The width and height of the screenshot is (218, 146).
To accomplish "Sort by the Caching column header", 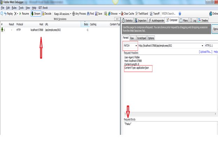I will [x=93, y=25].
